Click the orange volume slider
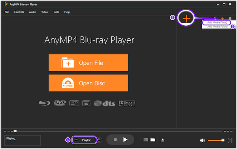This screenshot has height=149, width=237. coord(216,140)
